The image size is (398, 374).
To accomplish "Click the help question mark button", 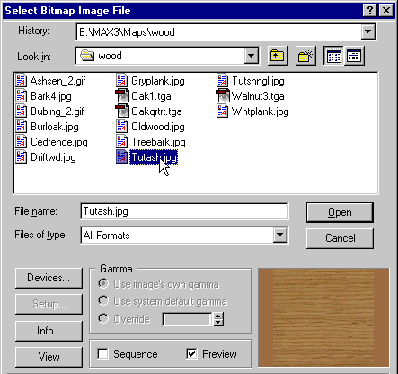I will (x=370, y=11).
